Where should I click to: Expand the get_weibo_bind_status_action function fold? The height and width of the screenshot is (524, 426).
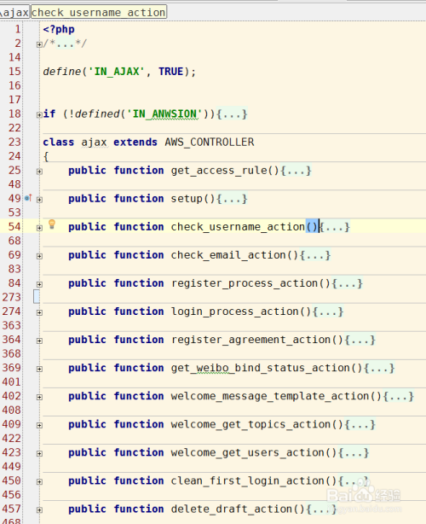tap(39, 369)
